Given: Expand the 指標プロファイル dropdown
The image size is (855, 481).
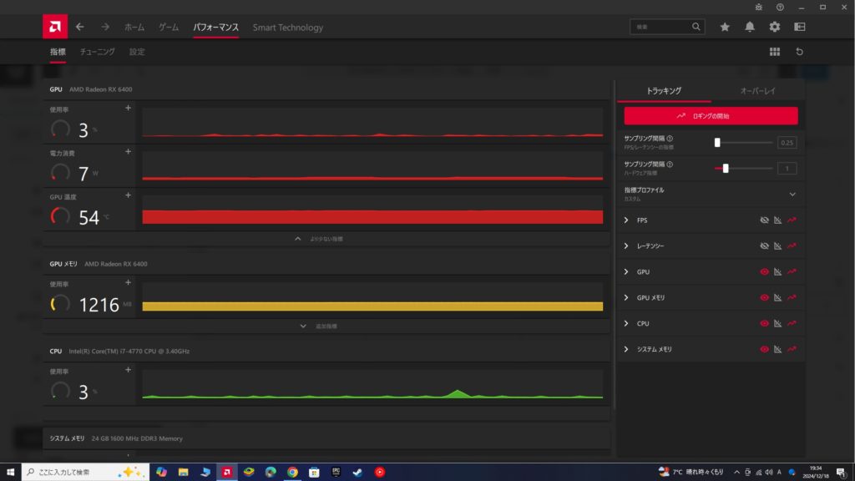Looking at the screenshot, I should tap(792, 195).
